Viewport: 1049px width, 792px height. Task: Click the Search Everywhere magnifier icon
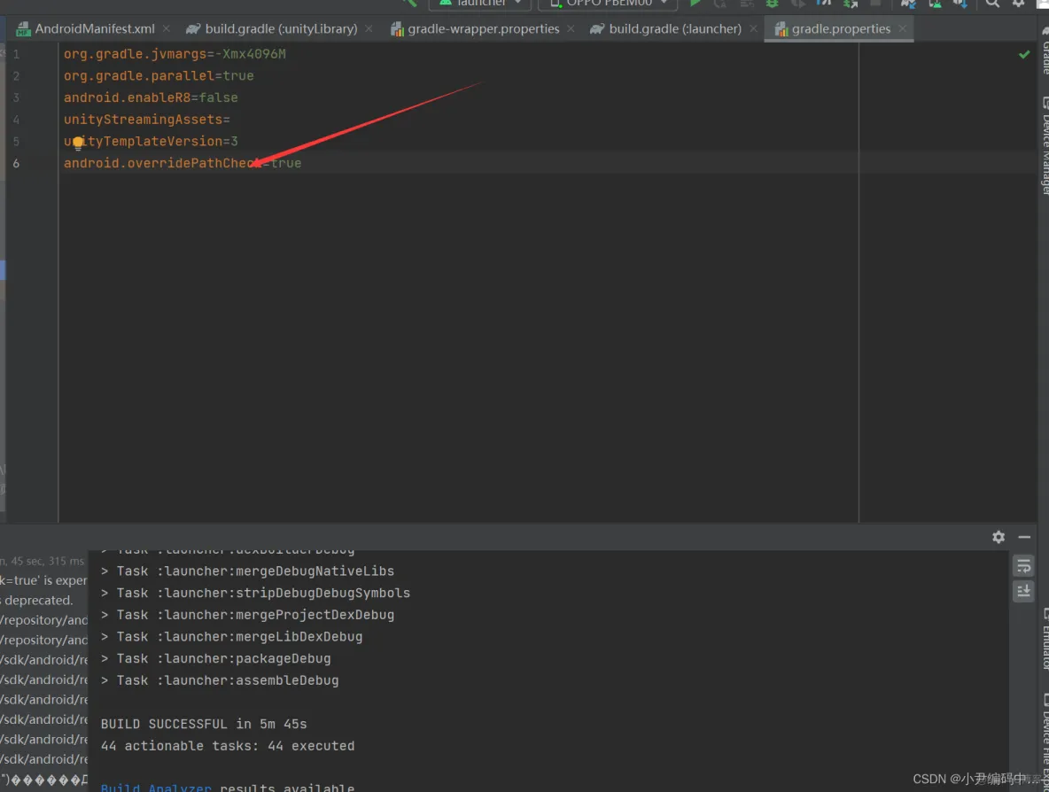993,3
